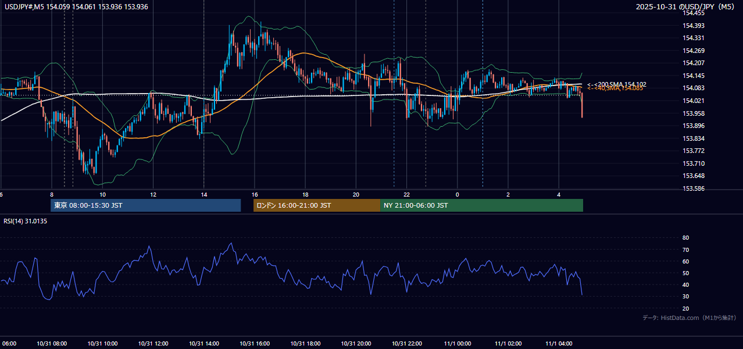Click RSI scale value 40

coord(686,284)
